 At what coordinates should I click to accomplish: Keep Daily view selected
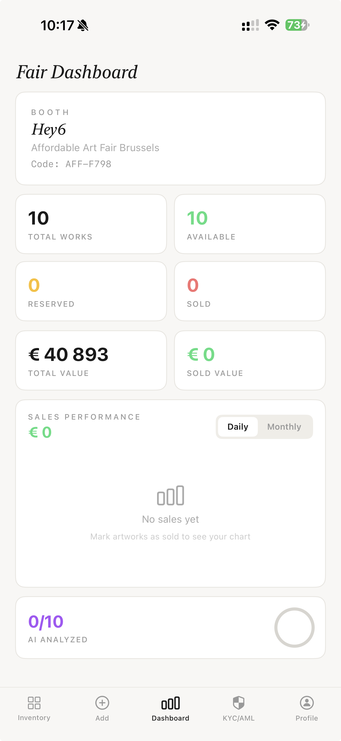point(237,427)
